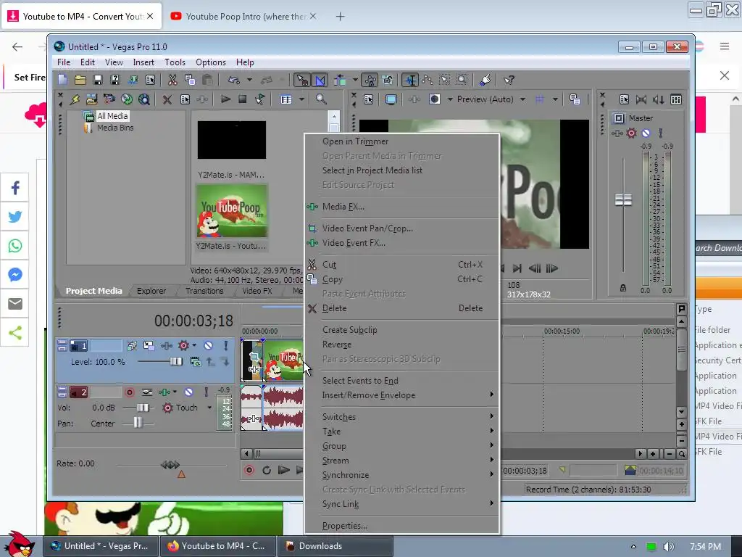Select the YouTube Poop media thumbnail
The width and height of the screenshot is (742, 557).
[232, 211]
